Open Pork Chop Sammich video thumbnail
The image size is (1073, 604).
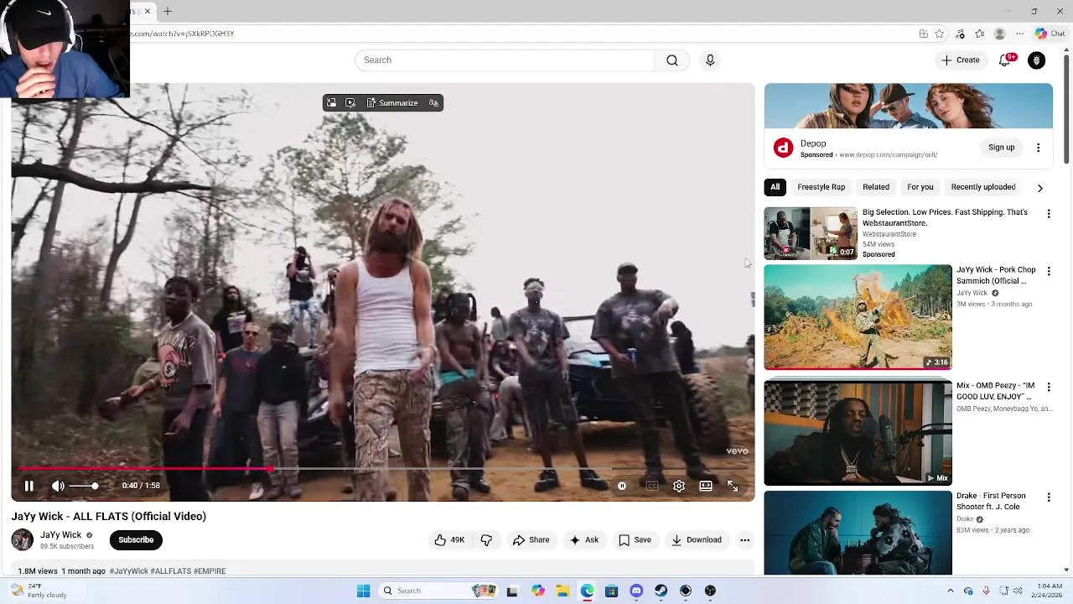(x=858, y=317)
